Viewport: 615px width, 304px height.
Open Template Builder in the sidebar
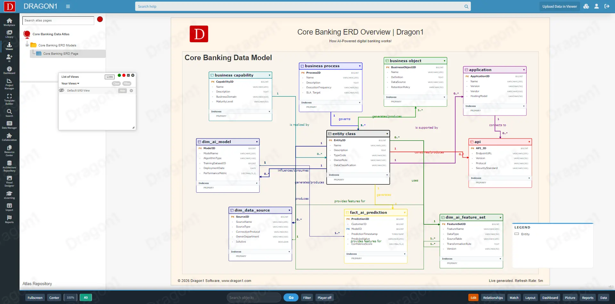click(x=9, y=99)
